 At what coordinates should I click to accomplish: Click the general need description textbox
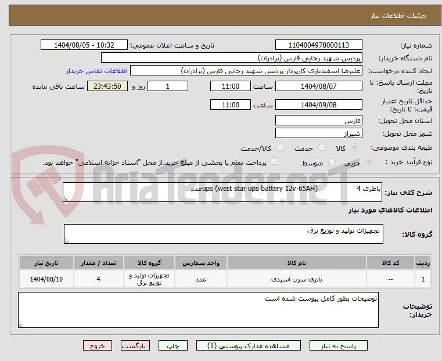click(222, 192)
